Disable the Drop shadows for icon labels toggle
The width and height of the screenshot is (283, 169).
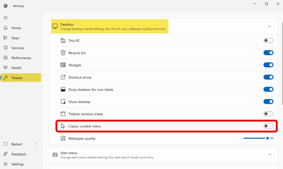pos(268,90)
